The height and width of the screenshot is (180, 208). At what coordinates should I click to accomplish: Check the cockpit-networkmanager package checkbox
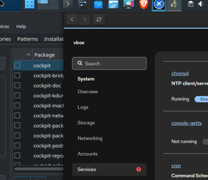17,116
